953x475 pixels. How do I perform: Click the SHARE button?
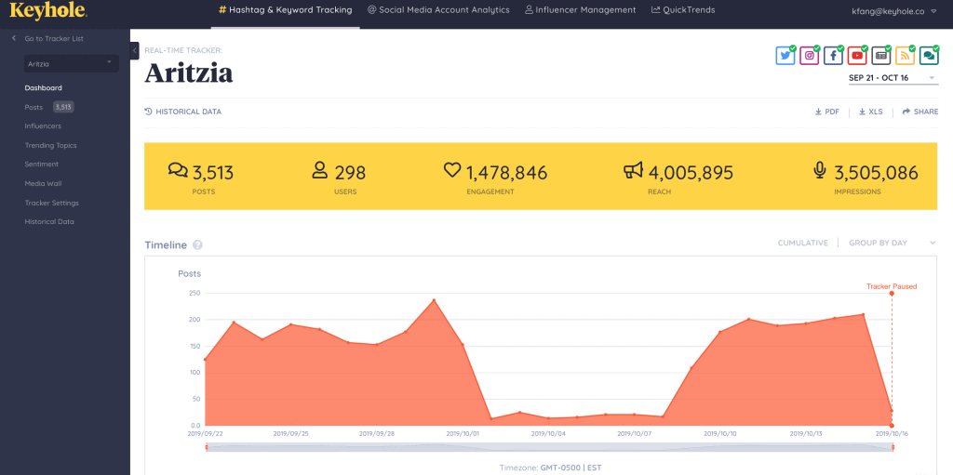[920, 112]
